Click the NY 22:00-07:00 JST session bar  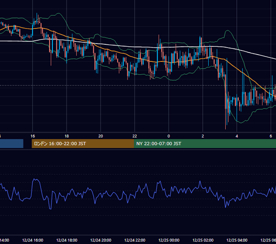pos(205,144)
